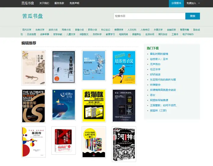Click the large 苦瓜书盘 site title
Screen dimensions: 213x166
point(33,16)
